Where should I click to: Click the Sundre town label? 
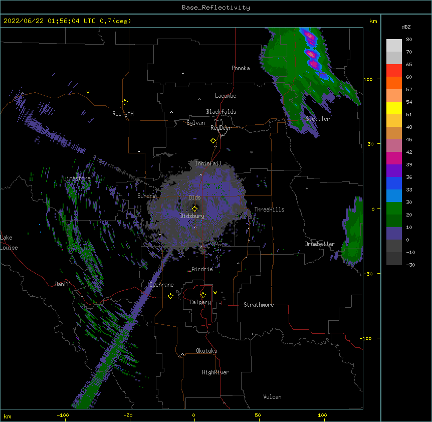[x=146, y=196]
